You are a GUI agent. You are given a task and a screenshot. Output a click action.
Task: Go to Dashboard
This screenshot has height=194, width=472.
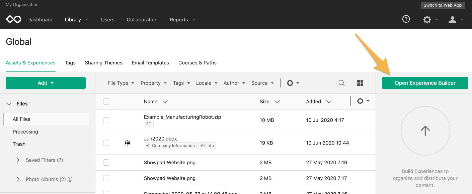[x=40, y=20]
